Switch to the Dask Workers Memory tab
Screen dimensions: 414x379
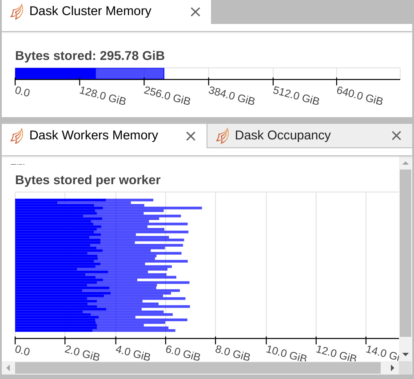tap(104, 136)
